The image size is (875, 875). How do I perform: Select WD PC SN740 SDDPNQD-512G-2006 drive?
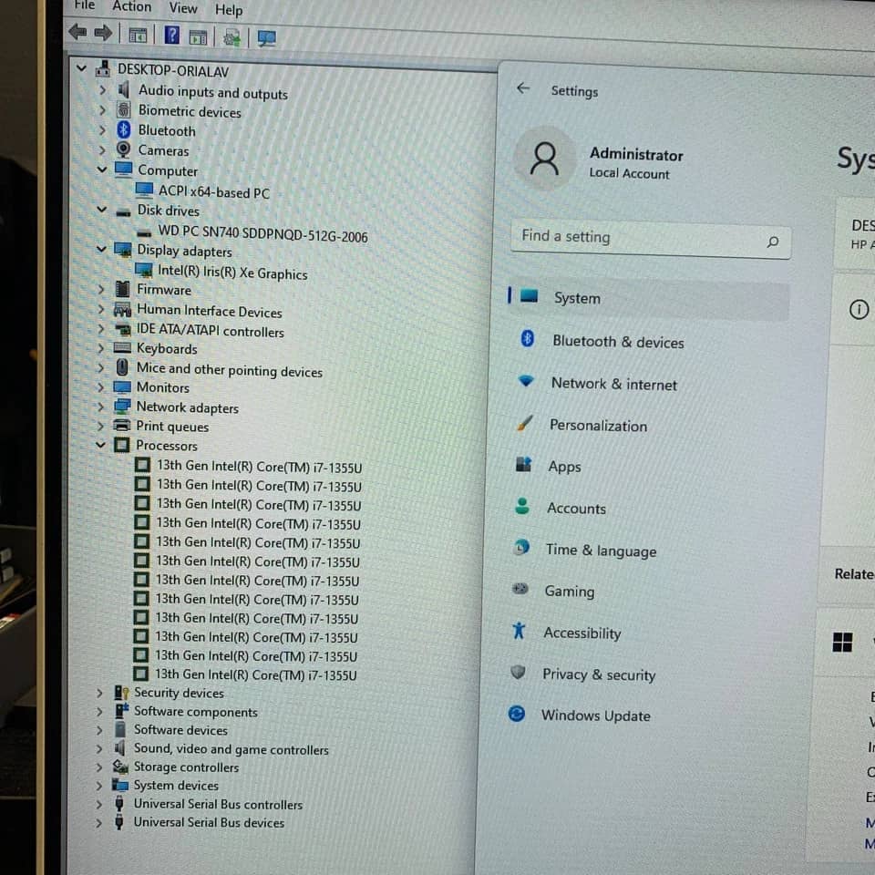pyautogui.click(x=262, y=234)
